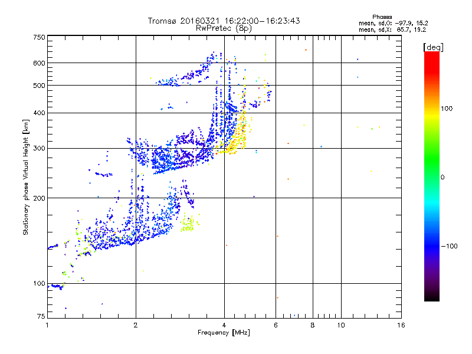Viewport: 472px width, 354px height.
Task: Click the colorbar label '-100'
Action: coord(449,246)
